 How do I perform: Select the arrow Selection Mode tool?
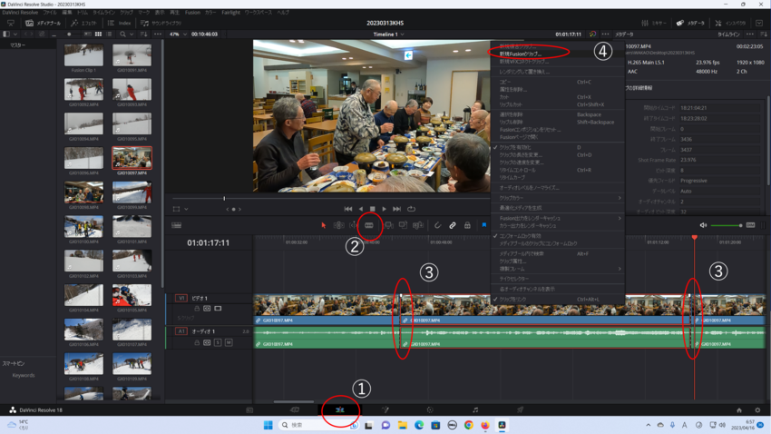point(324,225)
